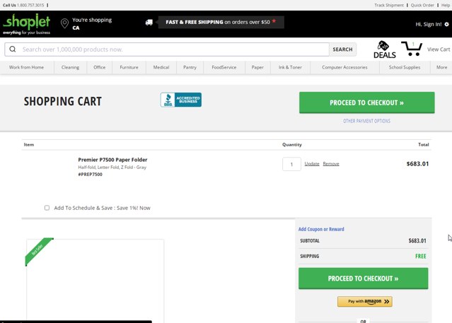Click the Best Seller ribbon on product card
452x323 pixels.
(x=37, y=250)
